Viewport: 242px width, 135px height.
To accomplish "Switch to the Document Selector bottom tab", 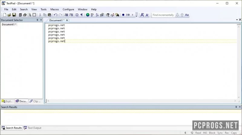I will tap(21, 101).
